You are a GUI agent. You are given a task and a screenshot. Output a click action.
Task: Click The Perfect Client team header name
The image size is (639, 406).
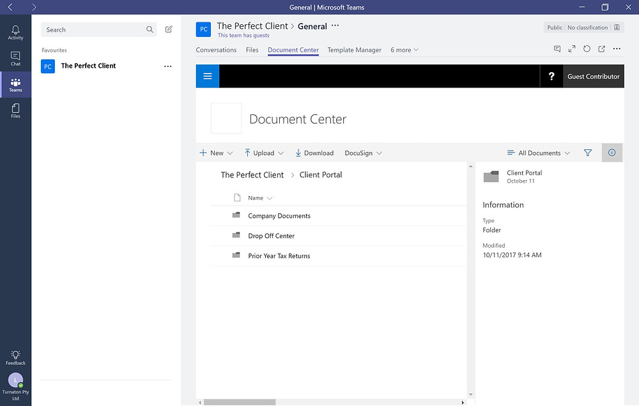coord(252,26)
